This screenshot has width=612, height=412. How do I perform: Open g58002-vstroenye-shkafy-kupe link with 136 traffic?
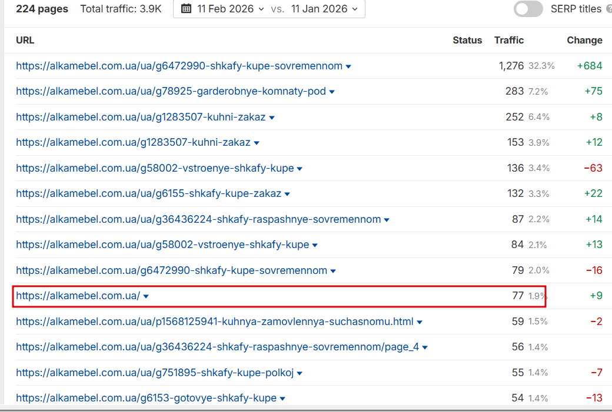155,168
